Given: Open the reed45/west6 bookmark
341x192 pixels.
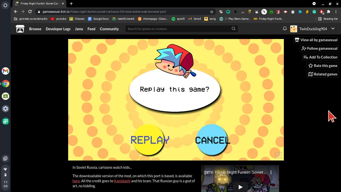Looking at the screenshot, I should point(123,19).
